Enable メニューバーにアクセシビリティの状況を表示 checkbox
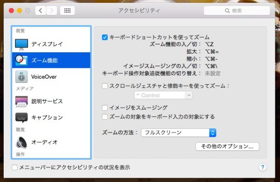 (14, 168)
